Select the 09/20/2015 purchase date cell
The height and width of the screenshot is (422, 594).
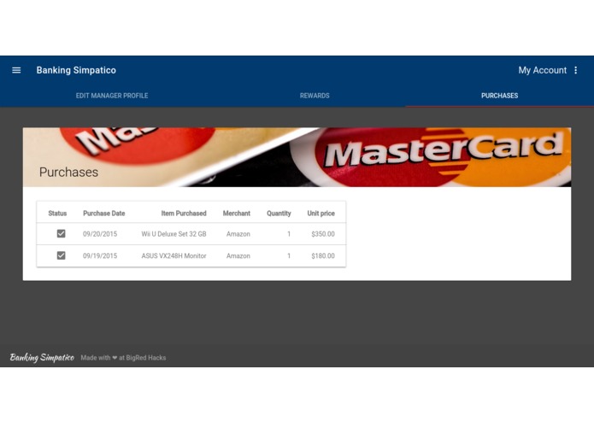[100, 234]
